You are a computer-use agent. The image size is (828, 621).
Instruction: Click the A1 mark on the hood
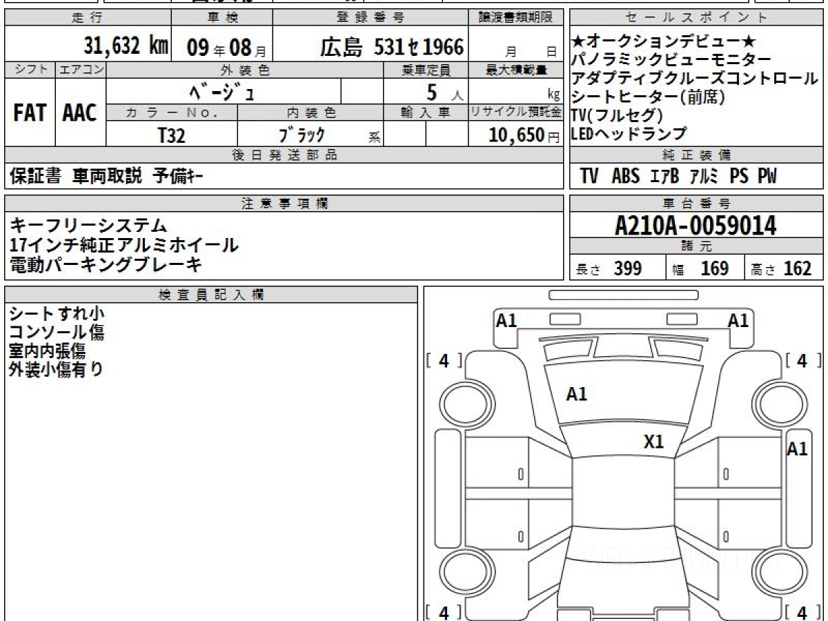(576, 395)
